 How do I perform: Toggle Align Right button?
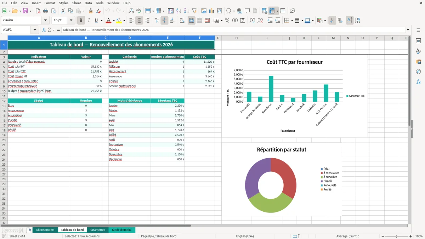click(147, 21)
